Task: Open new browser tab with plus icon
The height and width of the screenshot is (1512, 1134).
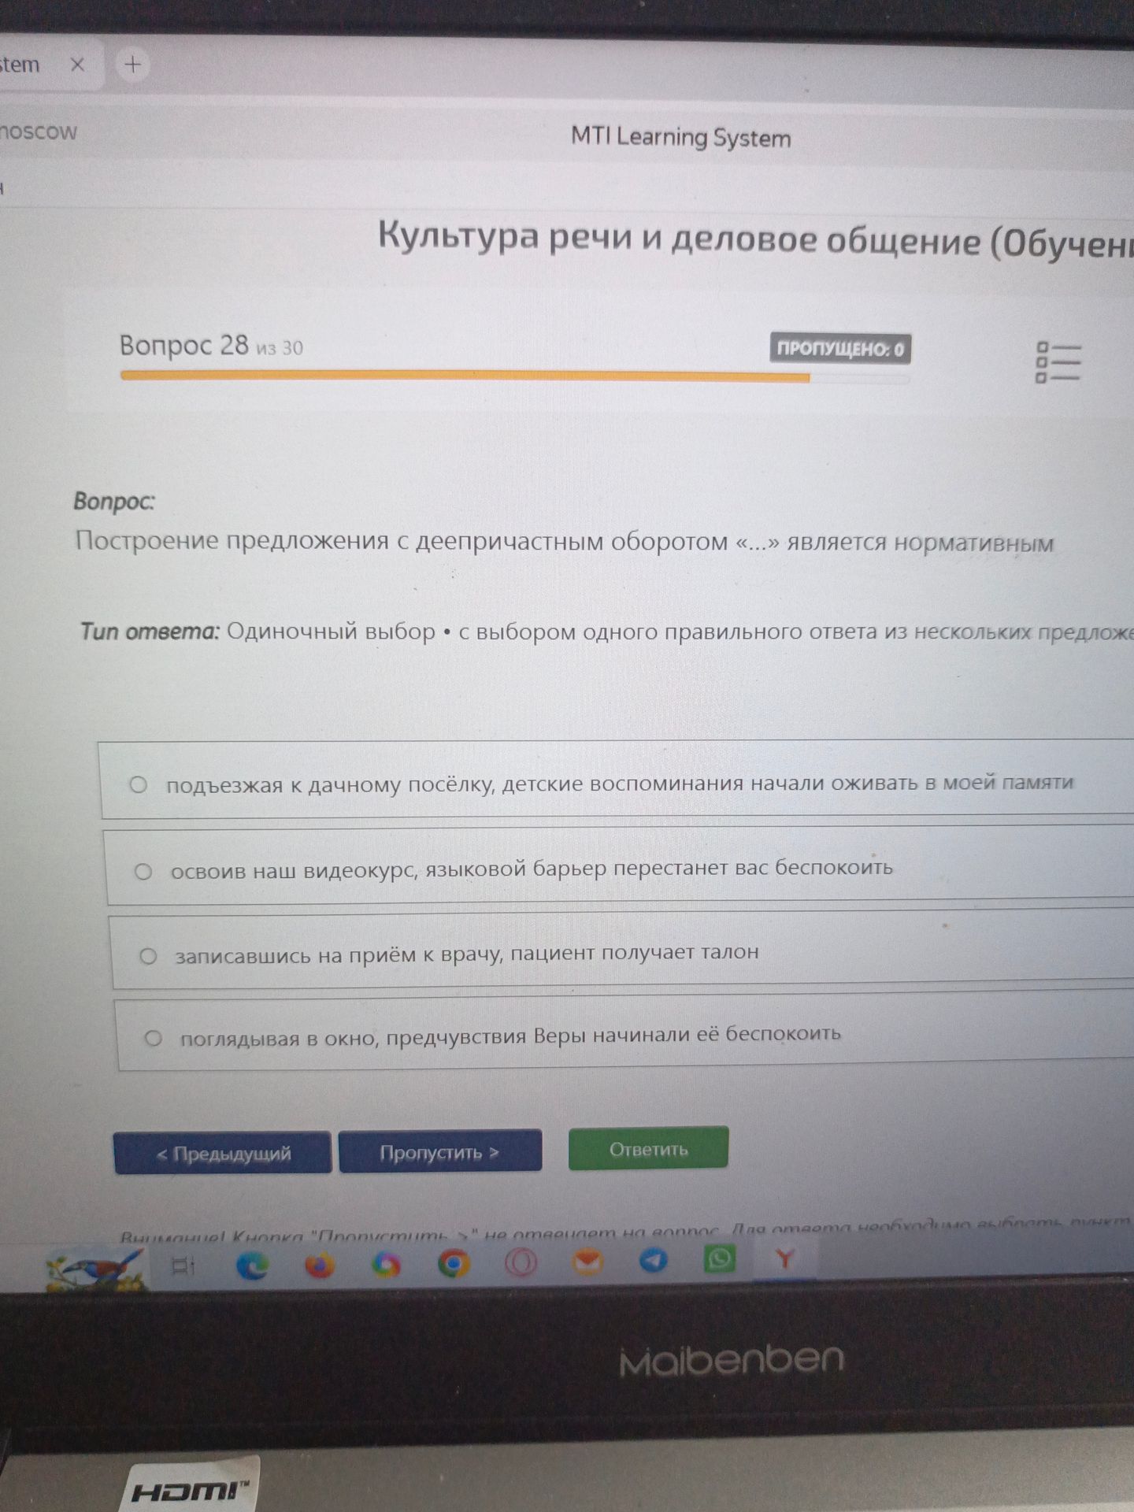Action: [x=133, y=65]
